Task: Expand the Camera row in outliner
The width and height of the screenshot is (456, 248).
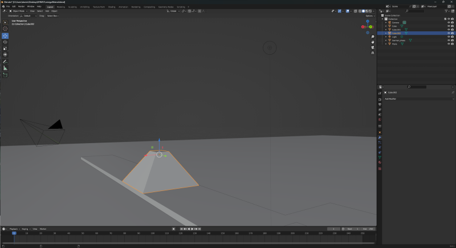Action: 386,22
